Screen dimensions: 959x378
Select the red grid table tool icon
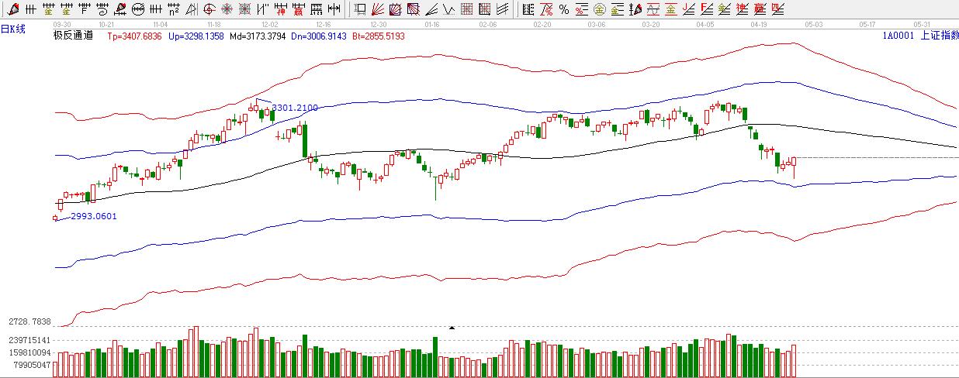[466, 9]
